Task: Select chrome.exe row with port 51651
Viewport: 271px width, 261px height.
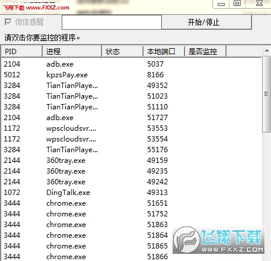Action: tap(132, 203)
